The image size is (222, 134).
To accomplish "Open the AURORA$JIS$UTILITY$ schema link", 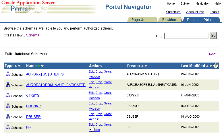I will point(45,74).
